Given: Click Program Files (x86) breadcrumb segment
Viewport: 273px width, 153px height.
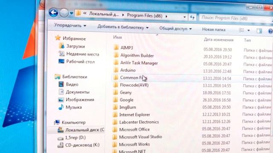Looking at the screenshot, I should [145, 15].
